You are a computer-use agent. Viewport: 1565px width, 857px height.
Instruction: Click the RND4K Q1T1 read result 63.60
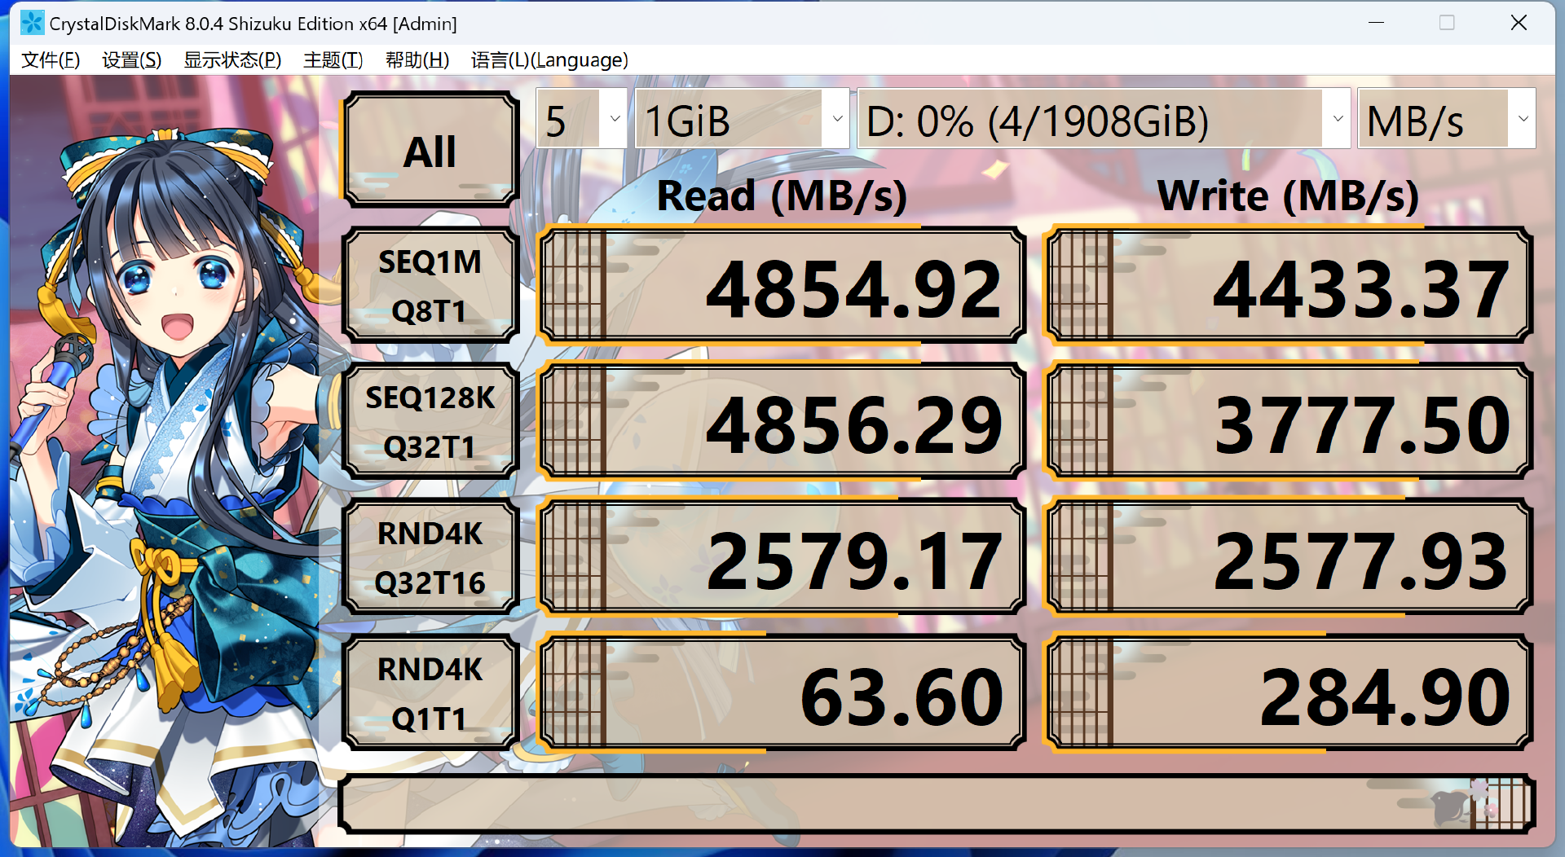[782, 693]
